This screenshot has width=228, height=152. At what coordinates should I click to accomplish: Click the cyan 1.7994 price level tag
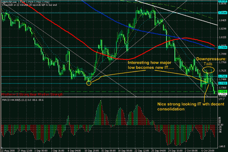click(x=223, y=47)
